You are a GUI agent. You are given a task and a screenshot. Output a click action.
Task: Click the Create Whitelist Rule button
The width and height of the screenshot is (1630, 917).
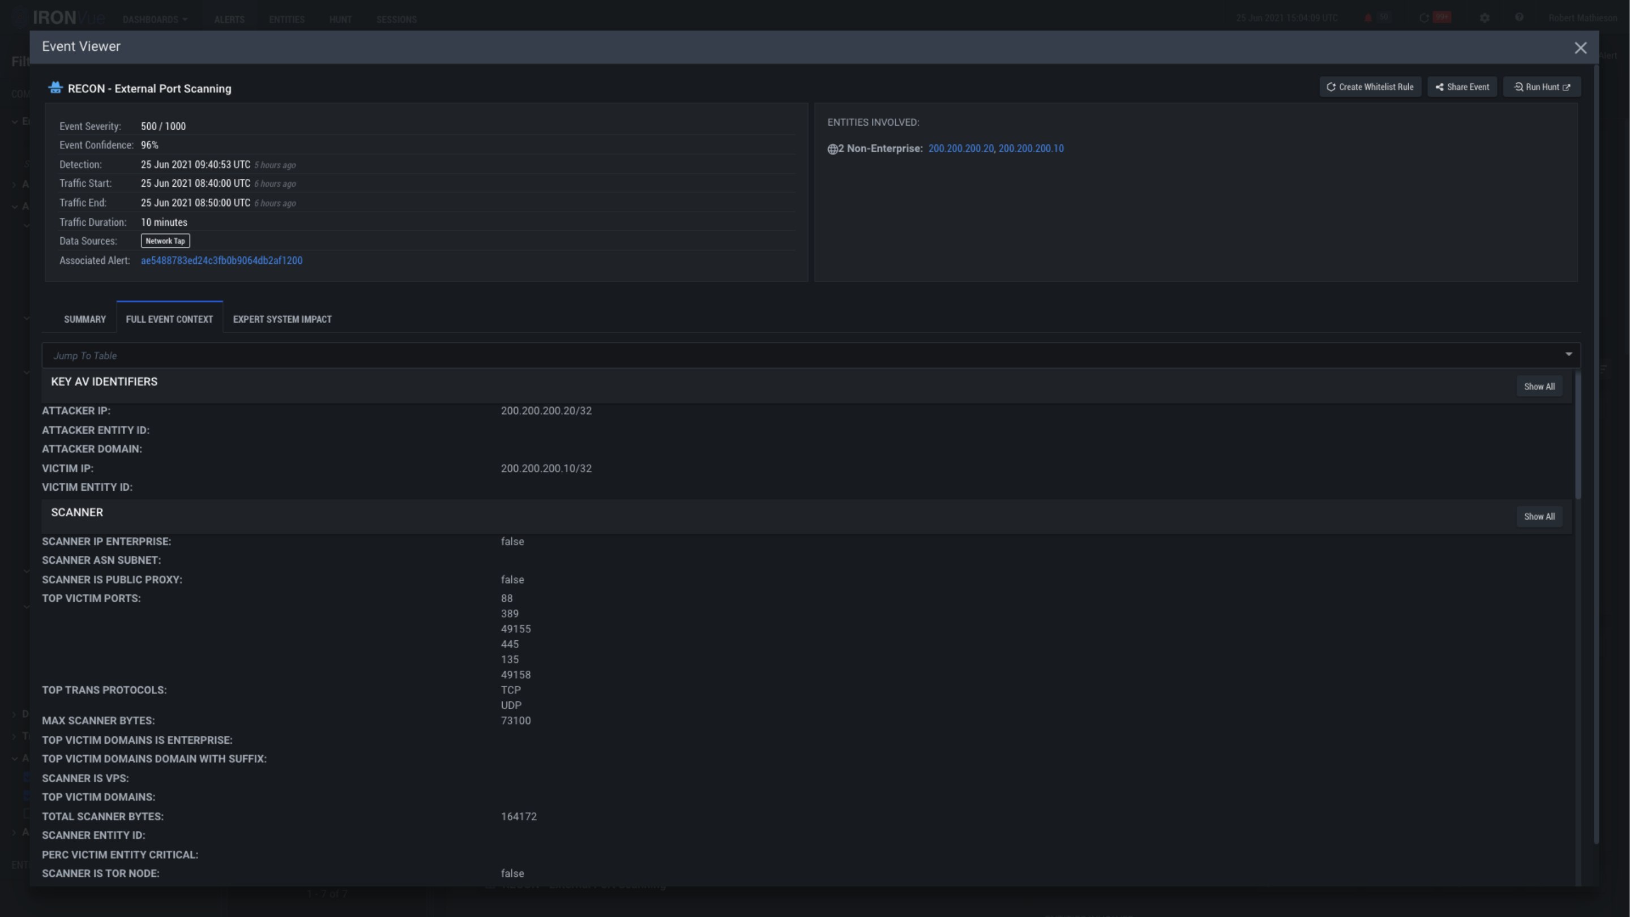[x=1370, y=87]
